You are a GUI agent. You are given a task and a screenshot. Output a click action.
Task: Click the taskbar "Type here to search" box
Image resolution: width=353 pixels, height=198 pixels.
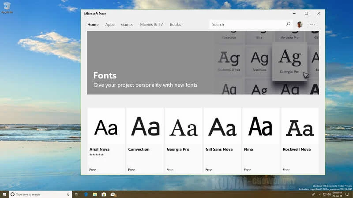tap(41, 194)
